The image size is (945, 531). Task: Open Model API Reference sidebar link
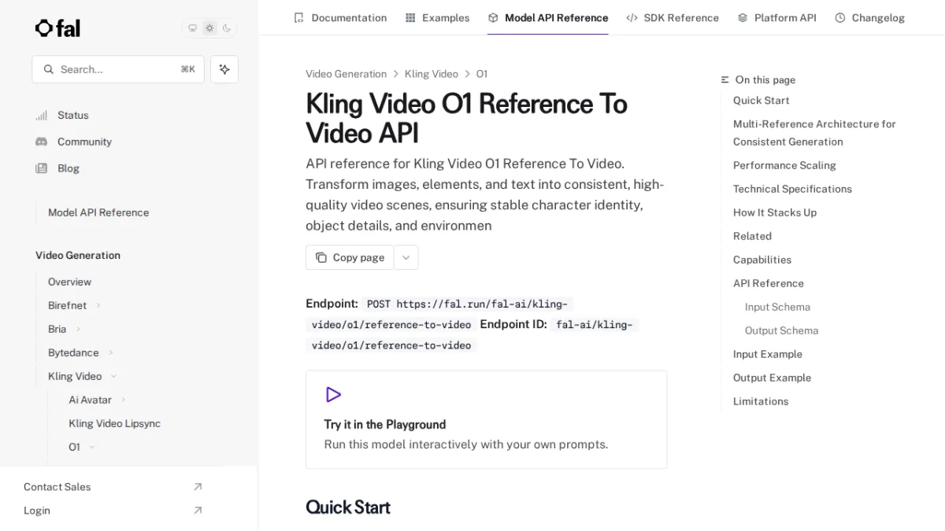pyautogui.click(x=98, y=212)
